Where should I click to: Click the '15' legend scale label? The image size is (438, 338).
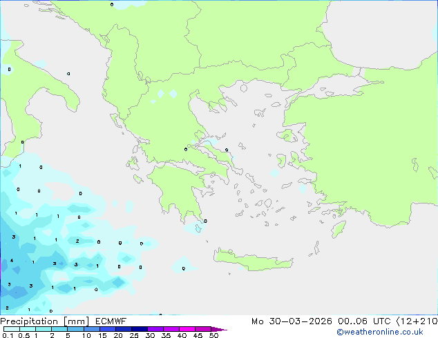(102, 335)
